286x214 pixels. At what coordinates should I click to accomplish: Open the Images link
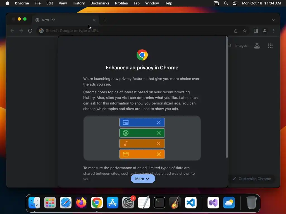coord(241,46)
